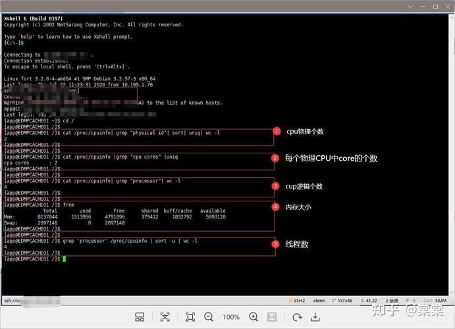Click the red number 1 annotation marker

pyautogui.click(x=277, y=132)
